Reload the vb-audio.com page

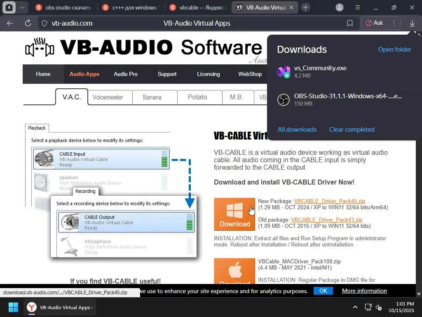click(x=28, y=23)
